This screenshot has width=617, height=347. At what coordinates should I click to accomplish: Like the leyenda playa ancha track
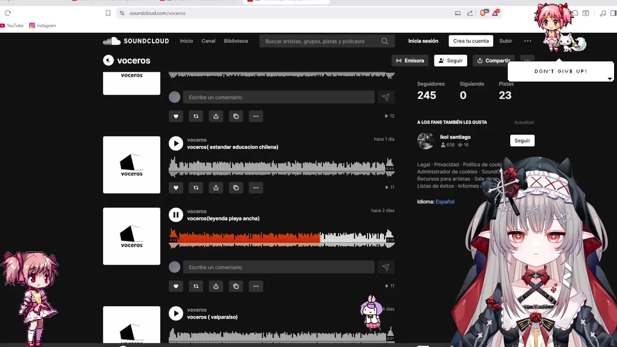coord(176,286)
